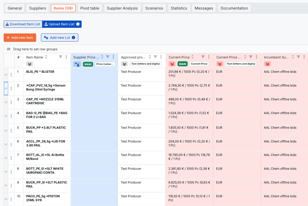Click Text (letters and digits) tag under Approved producer
The height and width of the screenshot is (206, 308).
[x=145, y=64]
